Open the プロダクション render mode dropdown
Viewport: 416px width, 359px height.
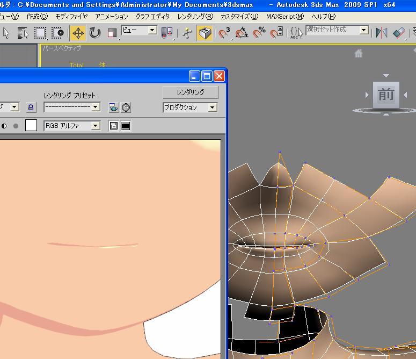[190, 107]
